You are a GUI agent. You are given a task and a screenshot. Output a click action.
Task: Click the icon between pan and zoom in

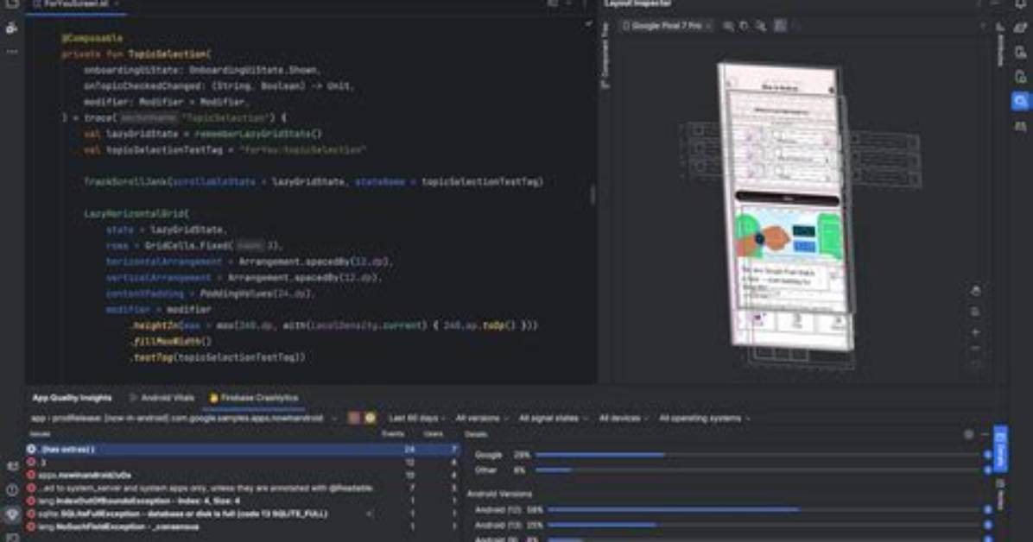(x=976, y=312)
